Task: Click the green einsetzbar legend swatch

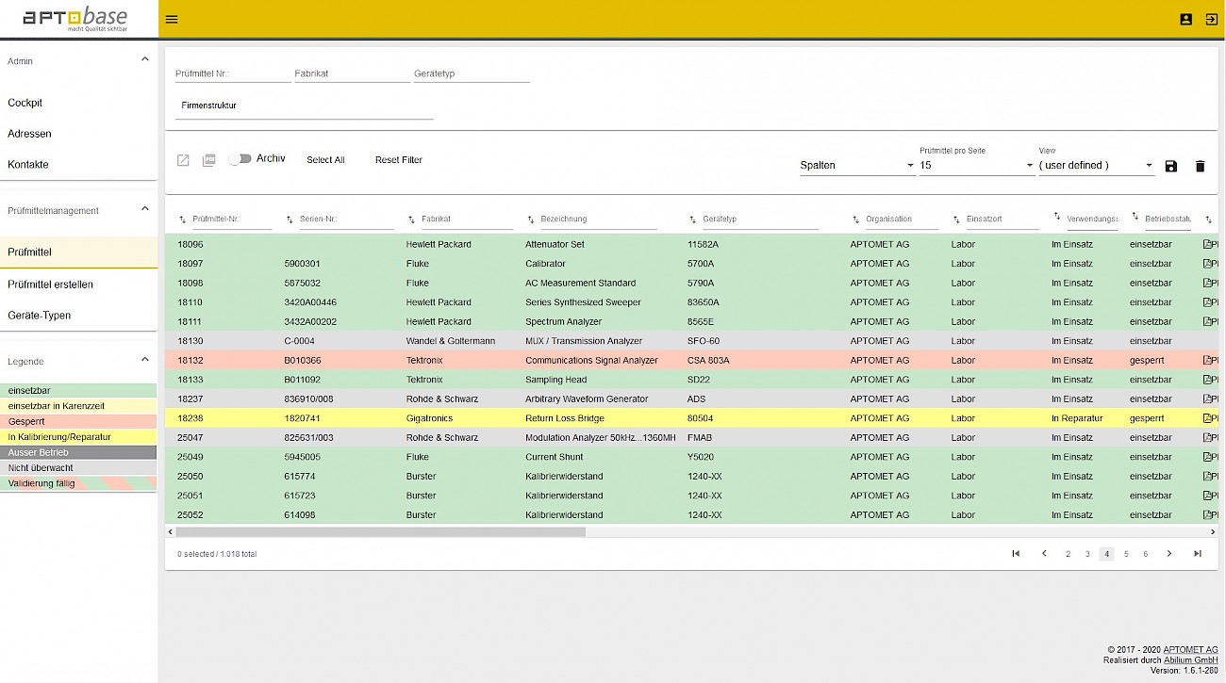Action: pyautogui.click(x=78, y=390)
